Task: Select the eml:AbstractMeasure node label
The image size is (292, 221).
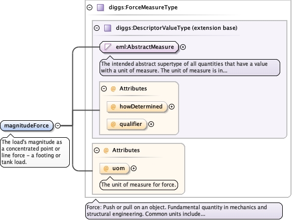Action: 145,47
